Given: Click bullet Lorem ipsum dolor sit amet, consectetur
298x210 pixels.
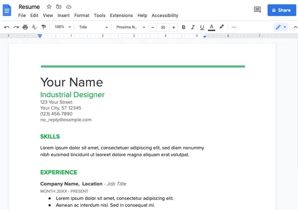Looking at the screenshot, I should click(x=115, y=198).
